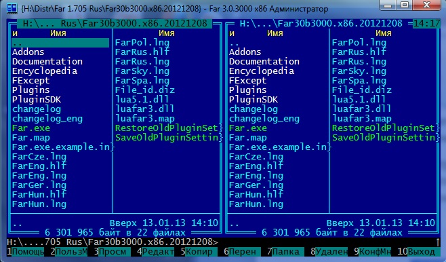Select the PluginSDK folder in the right panel
Image resolution: width=446 pixels, height=262 pixels.
tap(253, 99)
